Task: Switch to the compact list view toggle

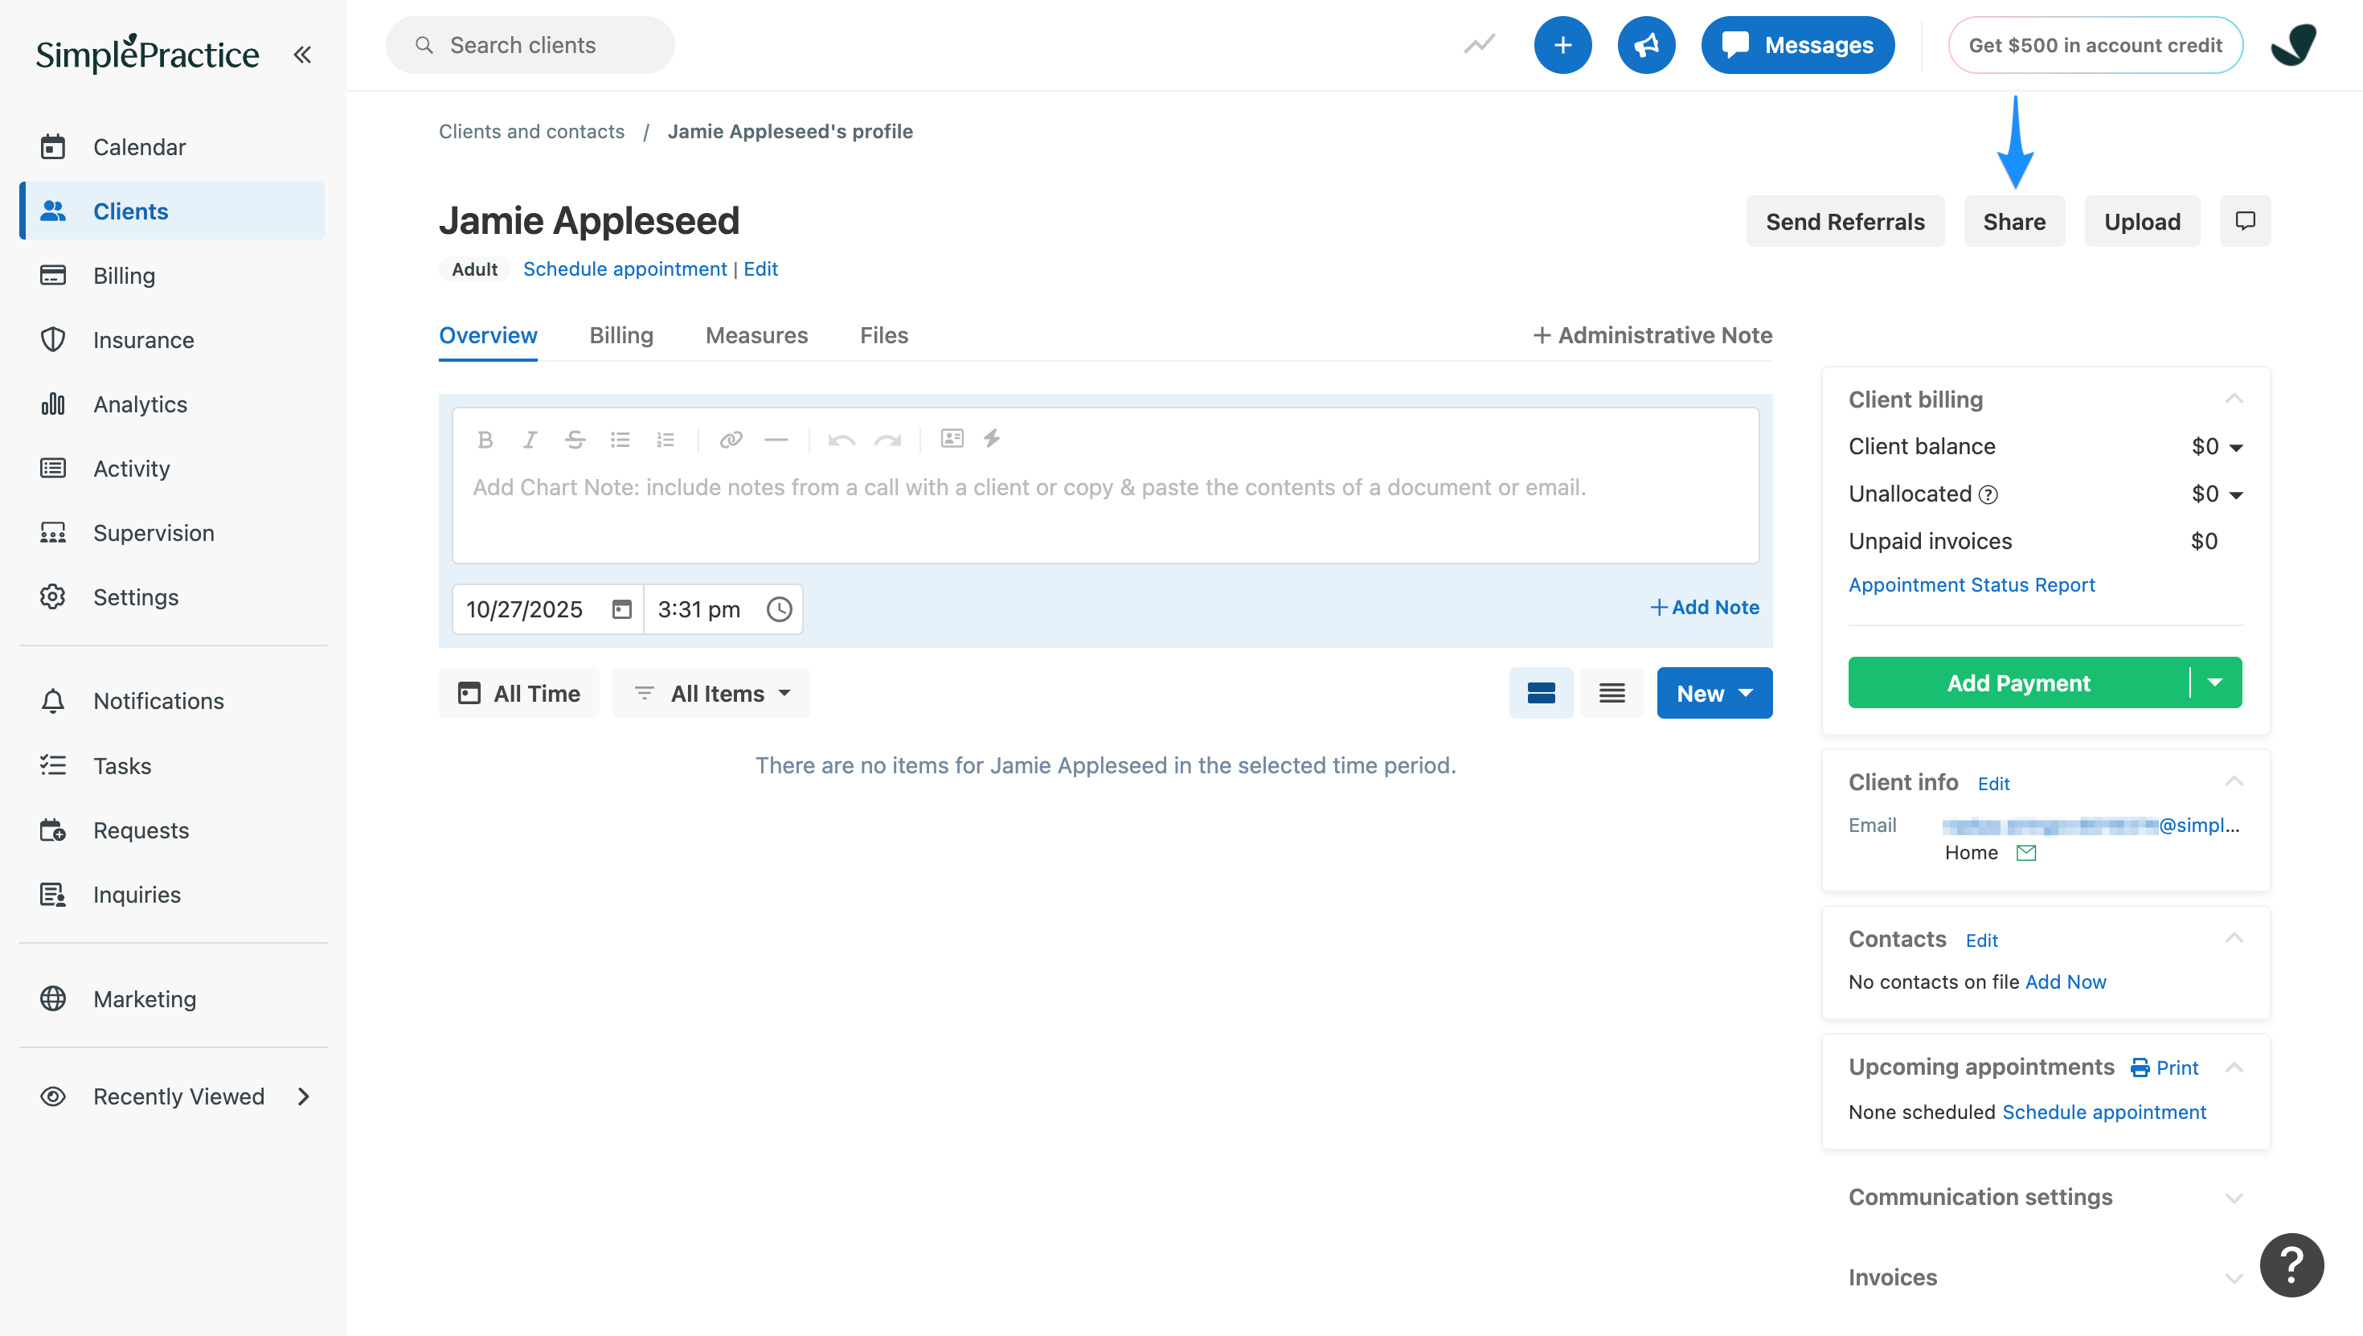Action: click(1612, 693)
